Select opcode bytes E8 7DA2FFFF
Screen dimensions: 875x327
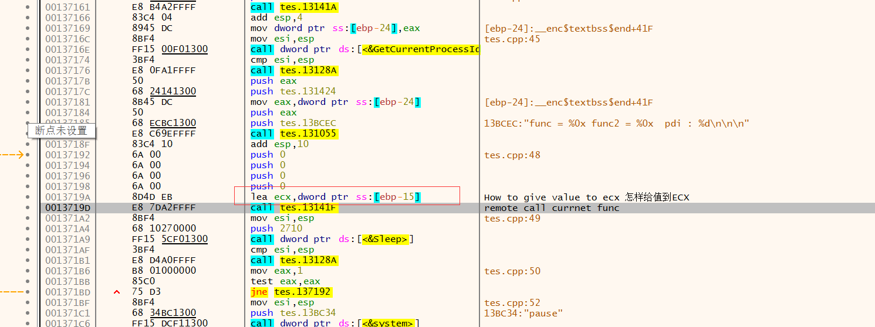tap(164, 207)
